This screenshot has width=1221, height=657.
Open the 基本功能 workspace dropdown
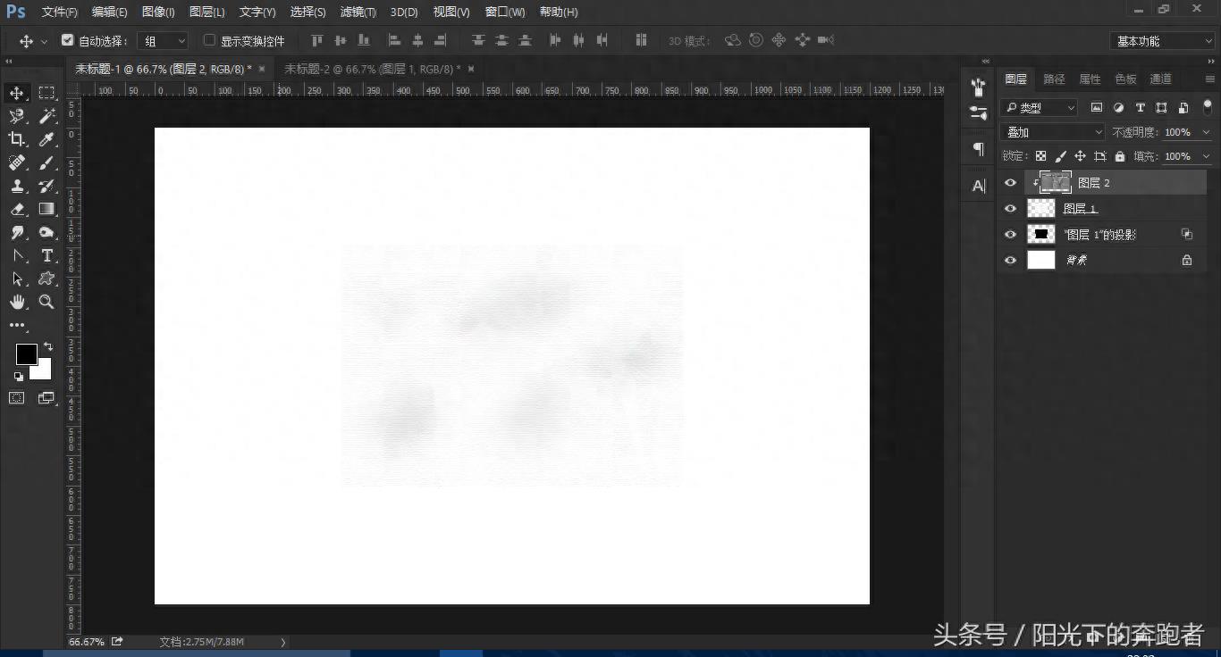tap(1163, 41)
